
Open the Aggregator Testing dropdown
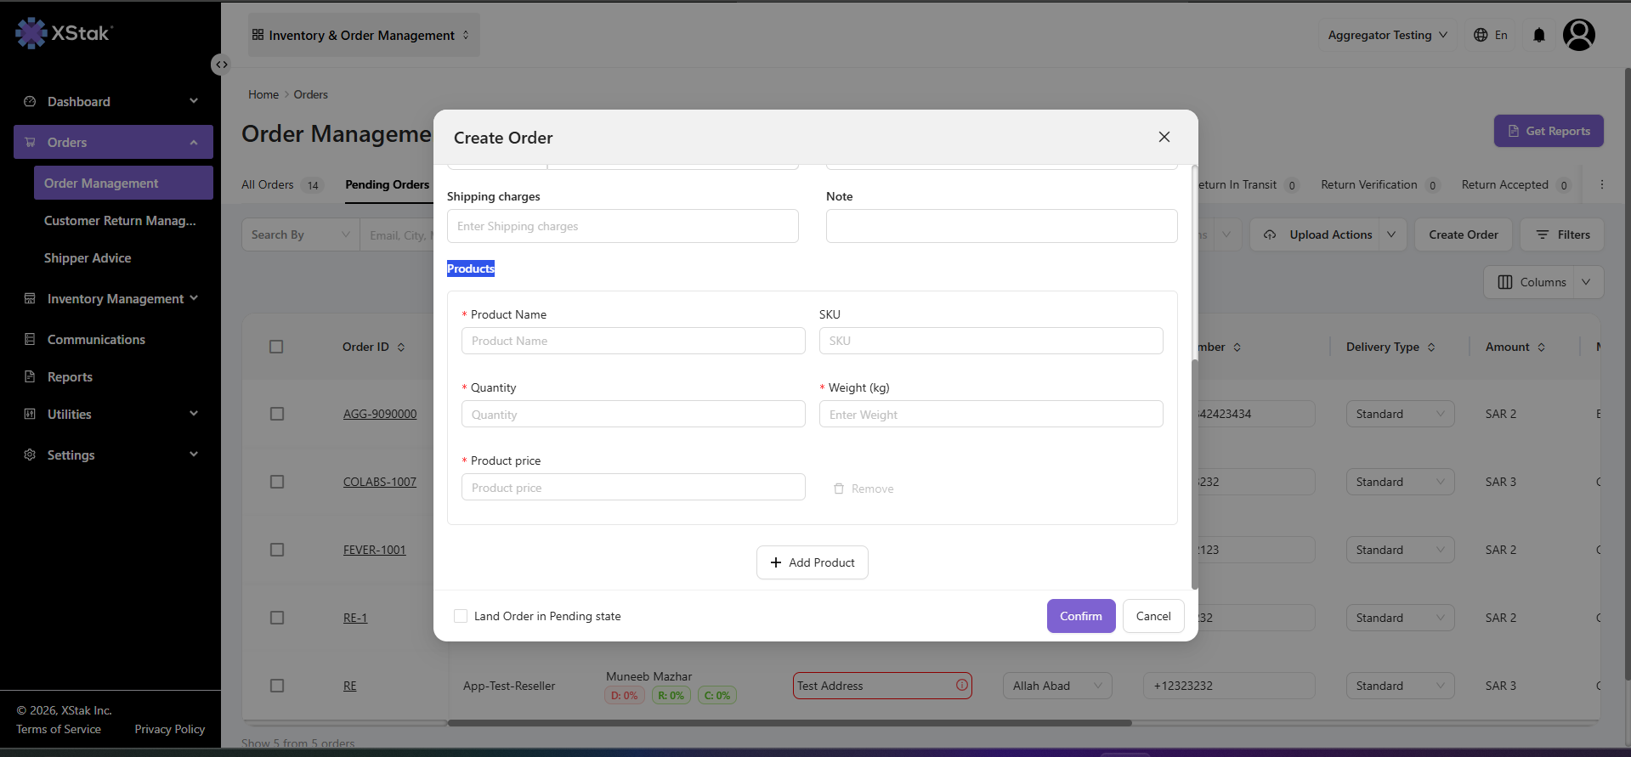click(x=1387, y=35)
